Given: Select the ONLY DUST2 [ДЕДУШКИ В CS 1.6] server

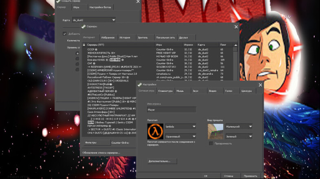Looking at the screenshot, I should pos(109,133).
